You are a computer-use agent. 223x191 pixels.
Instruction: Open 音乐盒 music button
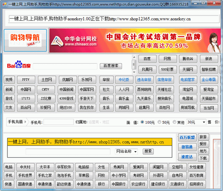(x=124, y=98)
